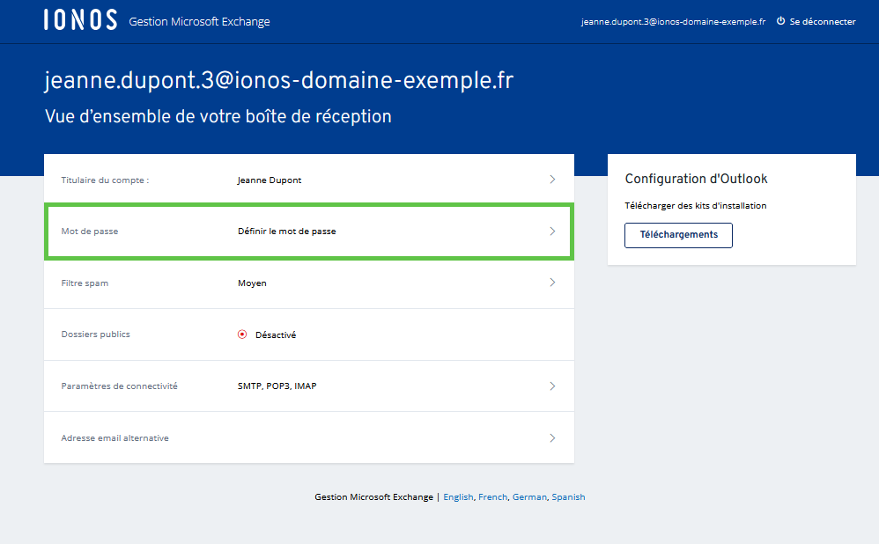Click Définir le mot de passe
This screenshot has width=879, height=544.
[x=286, y=232]
